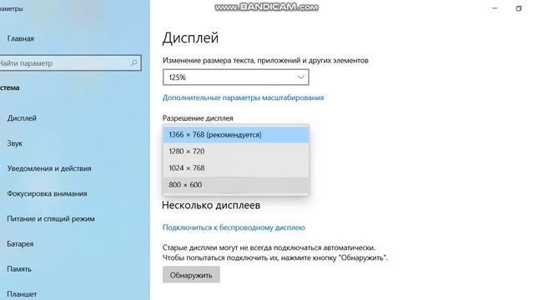Open Звук settings in sidebar
This screenshot has height=300, width=534.
[x=15, y=143]
